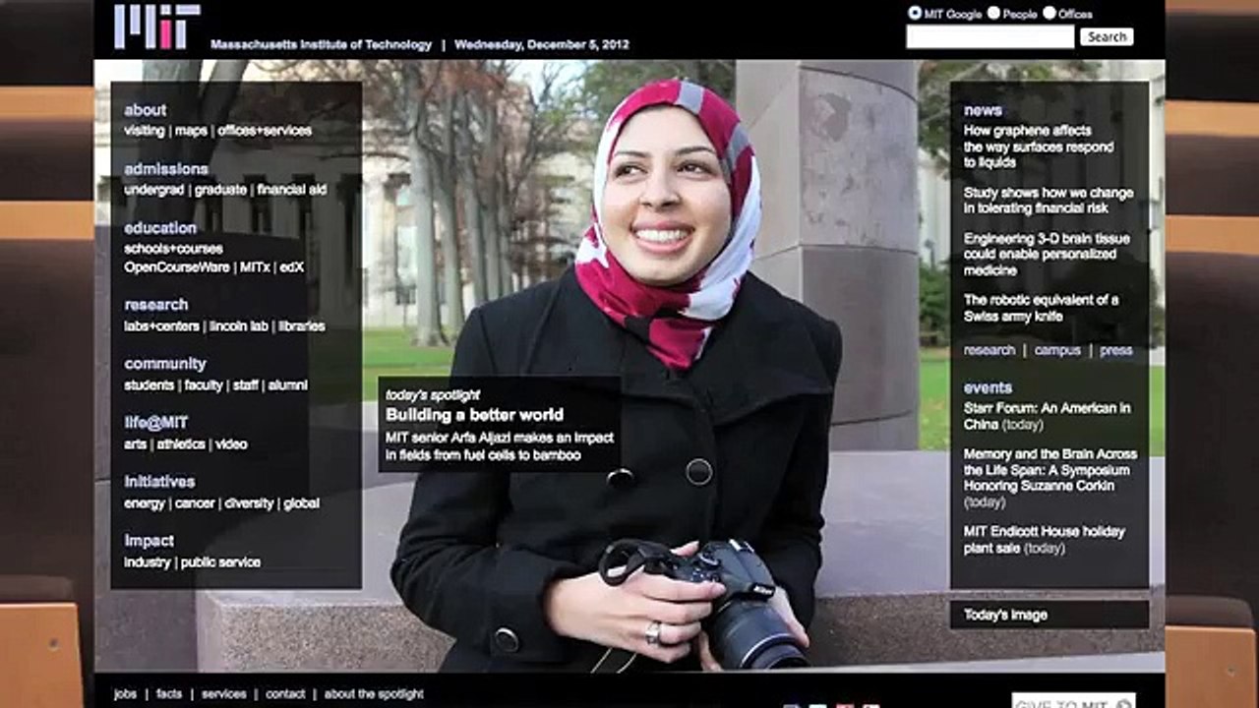This screenshot has height=708, width=1259.
Task: Go to the staff link
Action: 246,385
